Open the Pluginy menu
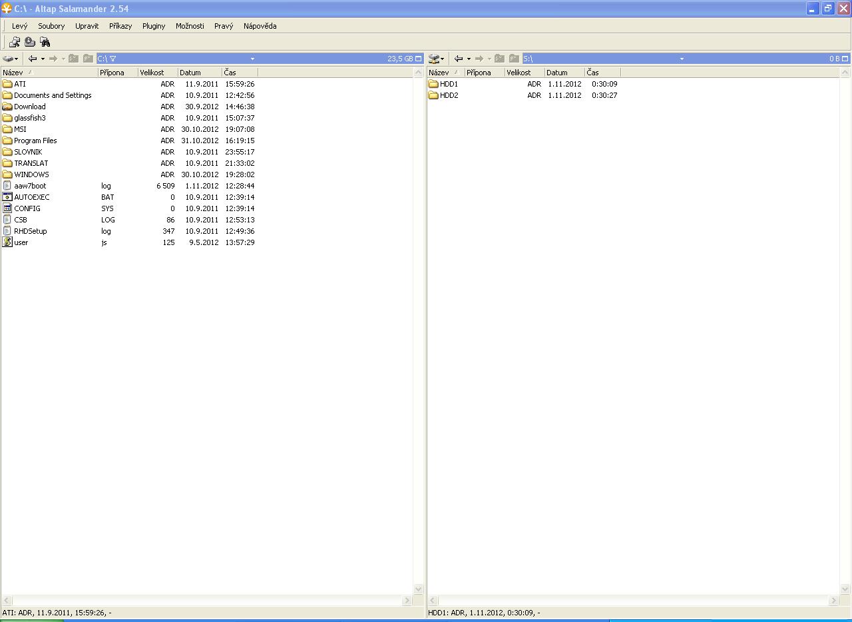 tap(154, 26)
